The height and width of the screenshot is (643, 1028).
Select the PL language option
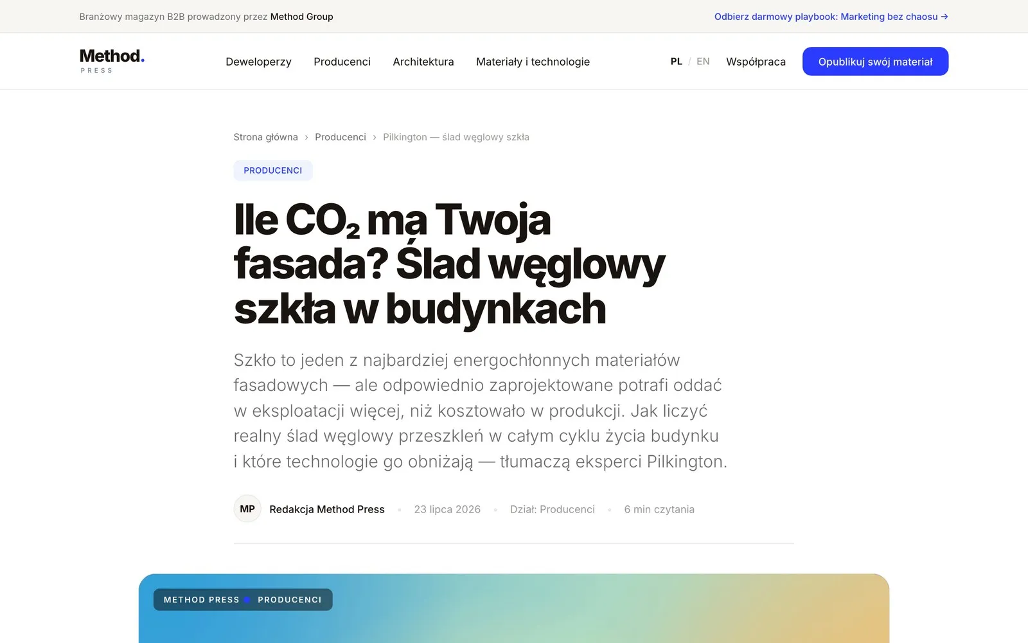tap(676, 62)
